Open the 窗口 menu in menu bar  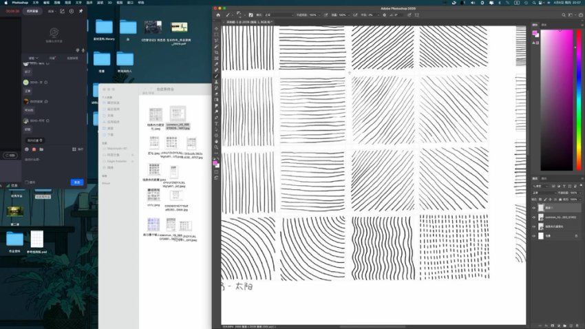click(x=130, y=3)
